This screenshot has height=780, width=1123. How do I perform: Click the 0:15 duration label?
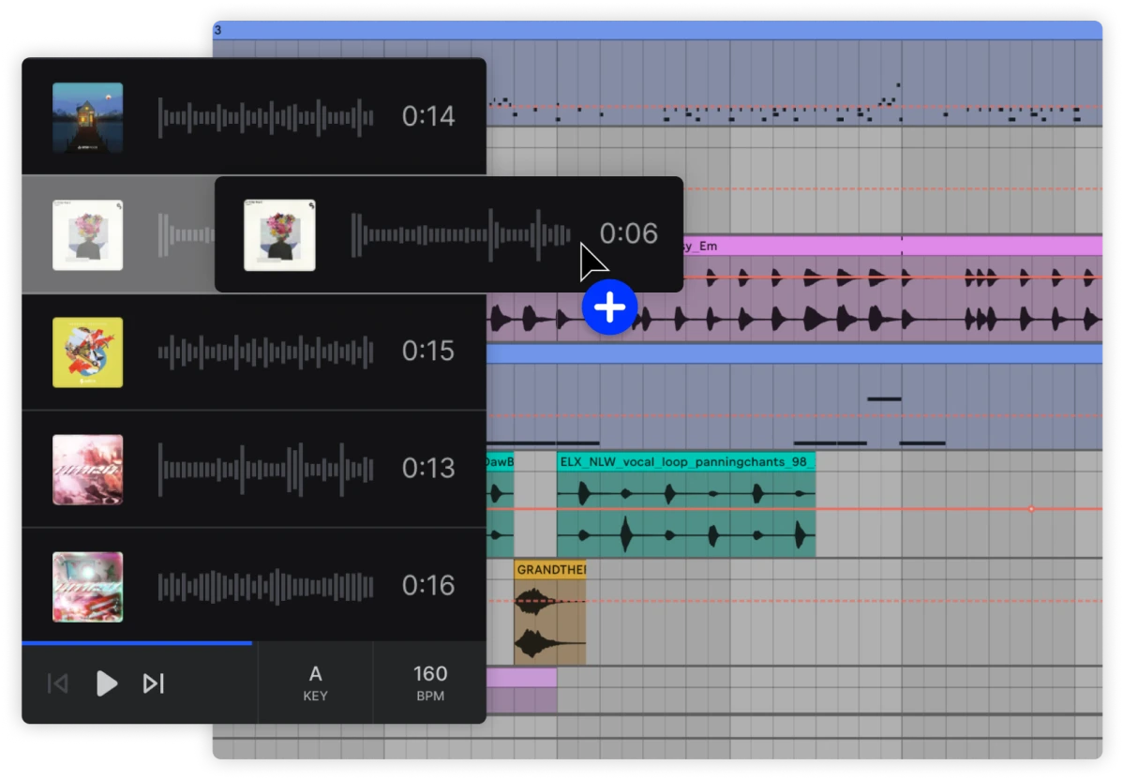pos(428,351)
